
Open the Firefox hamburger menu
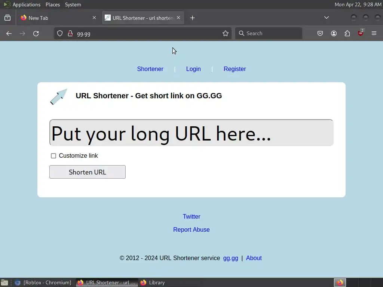pos(374,33)
